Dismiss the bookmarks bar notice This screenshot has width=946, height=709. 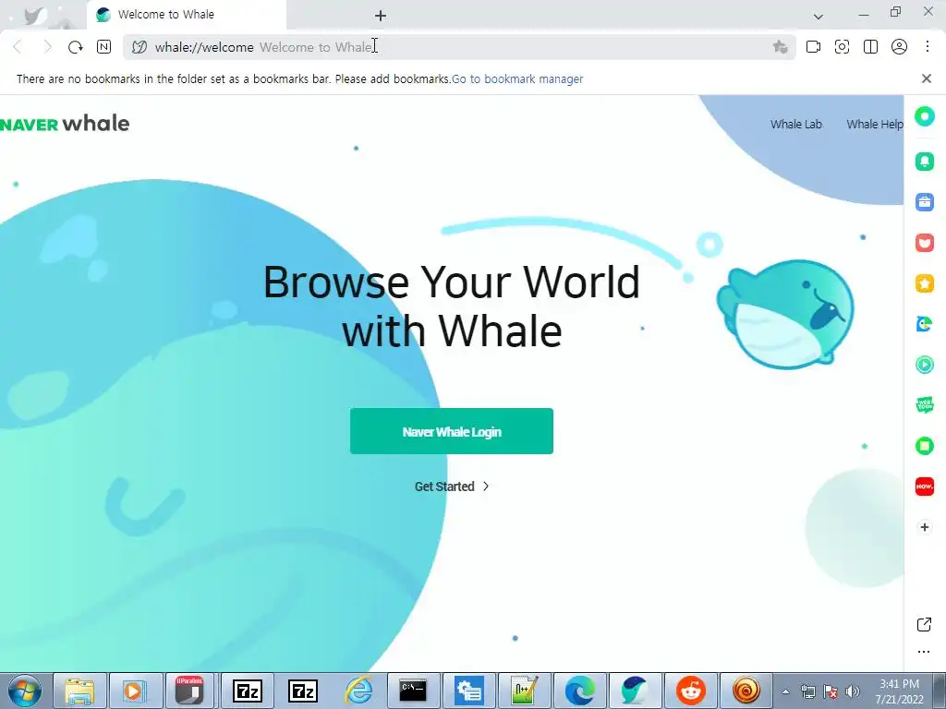[x=927, y=78]
